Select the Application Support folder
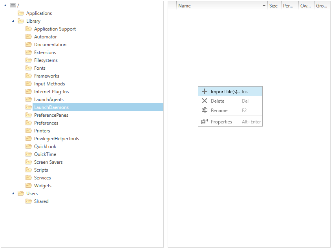The height and width of the screenshot is (248, 331). point(55,29)
